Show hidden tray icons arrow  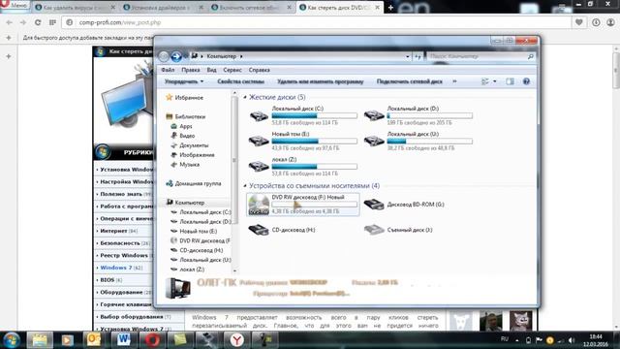coord(516,340)
